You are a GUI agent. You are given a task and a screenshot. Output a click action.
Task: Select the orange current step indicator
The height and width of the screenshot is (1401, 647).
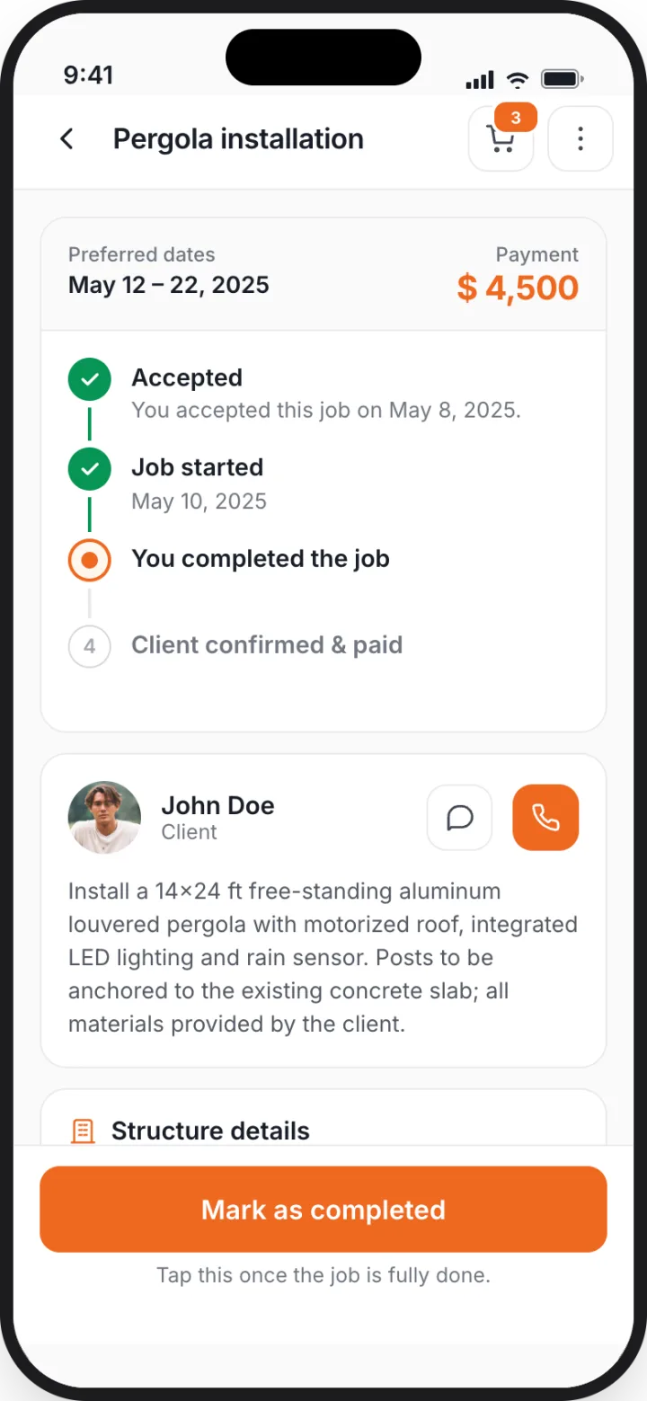90,561
